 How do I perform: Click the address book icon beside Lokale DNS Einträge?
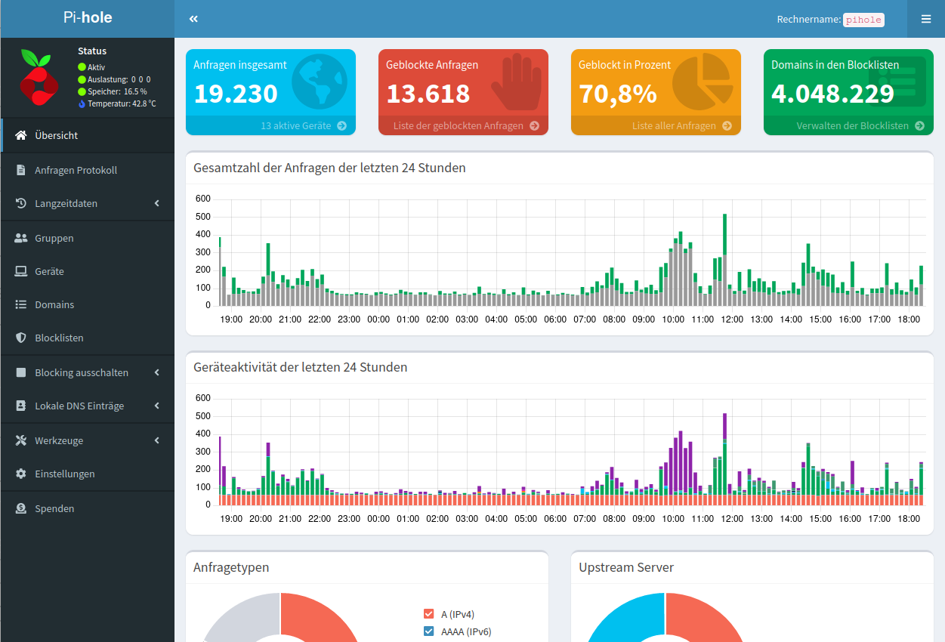pos(21,406)
